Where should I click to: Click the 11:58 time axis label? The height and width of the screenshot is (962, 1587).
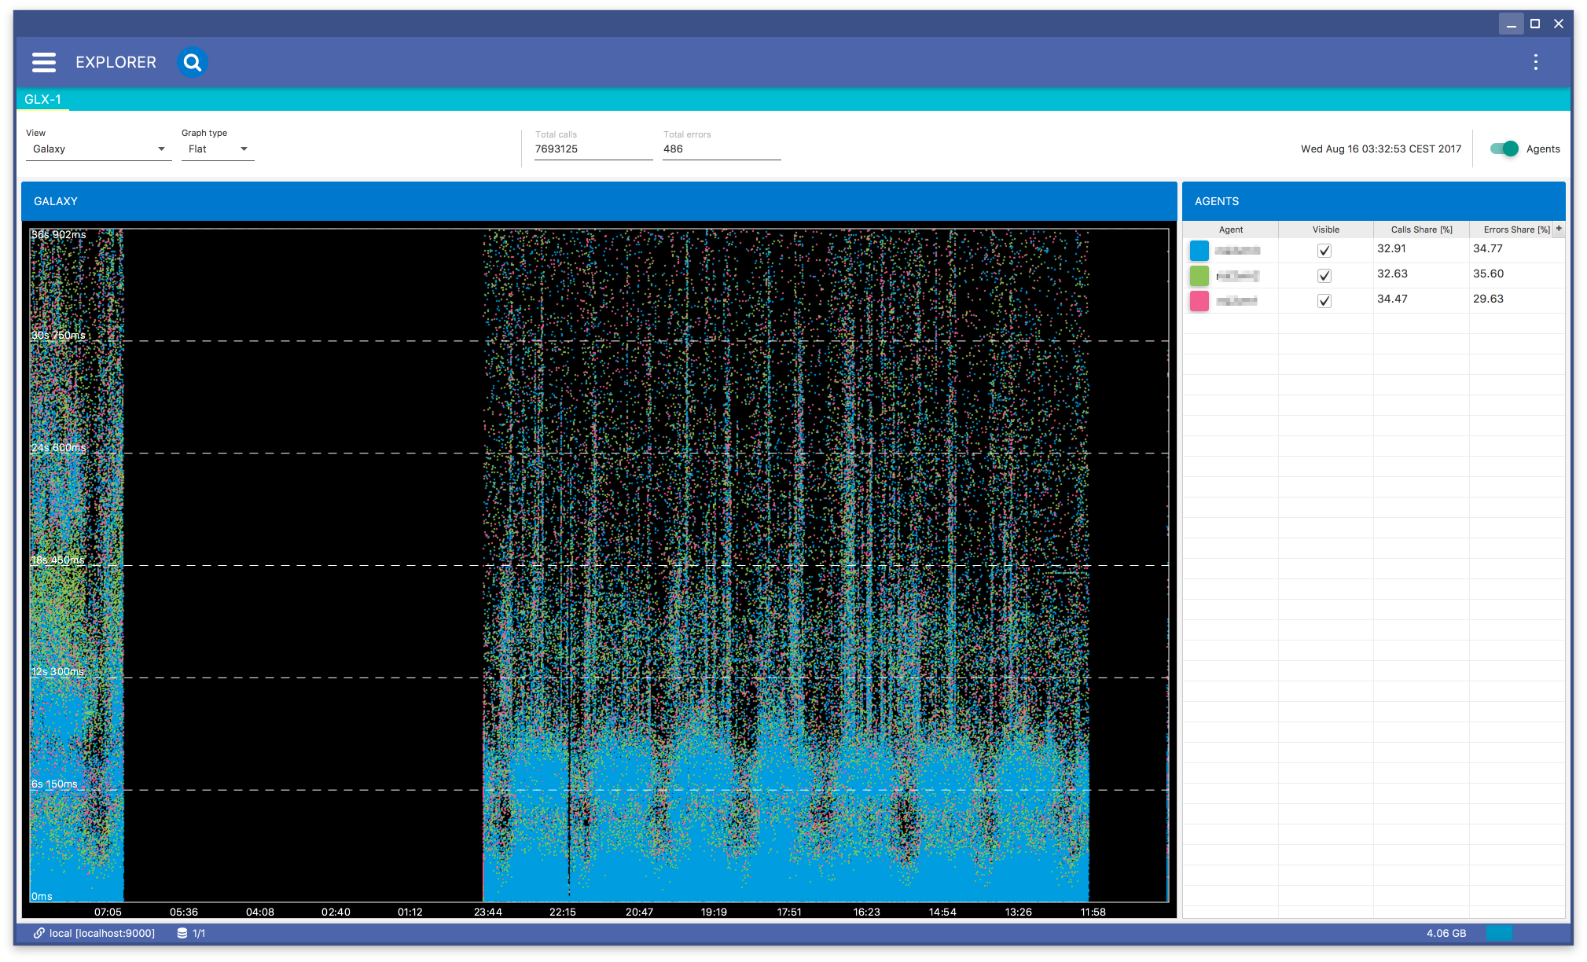coord(1093,912)
